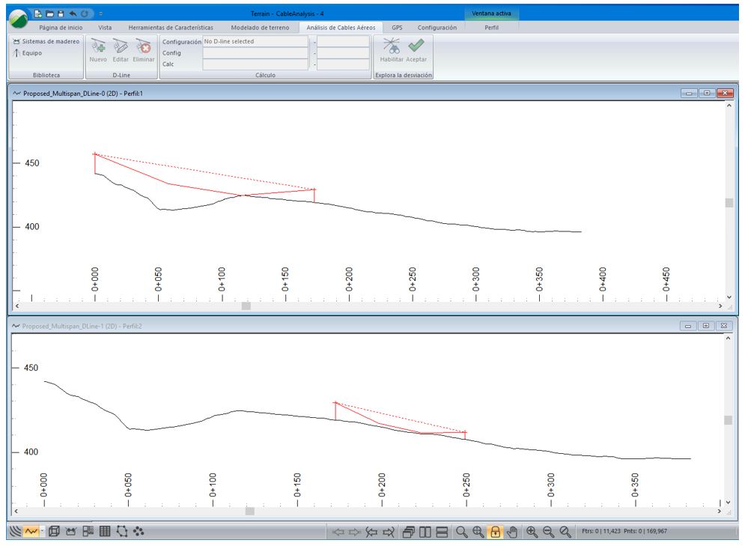
Task: Open Sistemas de madereo library
Action: coord(46,42)
